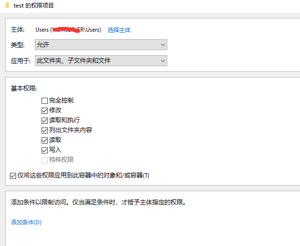
Task: Click the greyed-out 特殊权限 checkbox
Action: (45, 160)
